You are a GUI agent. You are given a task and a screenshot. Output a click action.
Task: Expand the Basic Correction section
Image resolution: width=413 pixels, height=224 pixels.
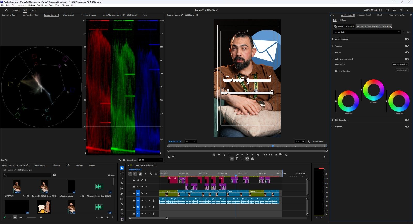(x=333, y=39)
